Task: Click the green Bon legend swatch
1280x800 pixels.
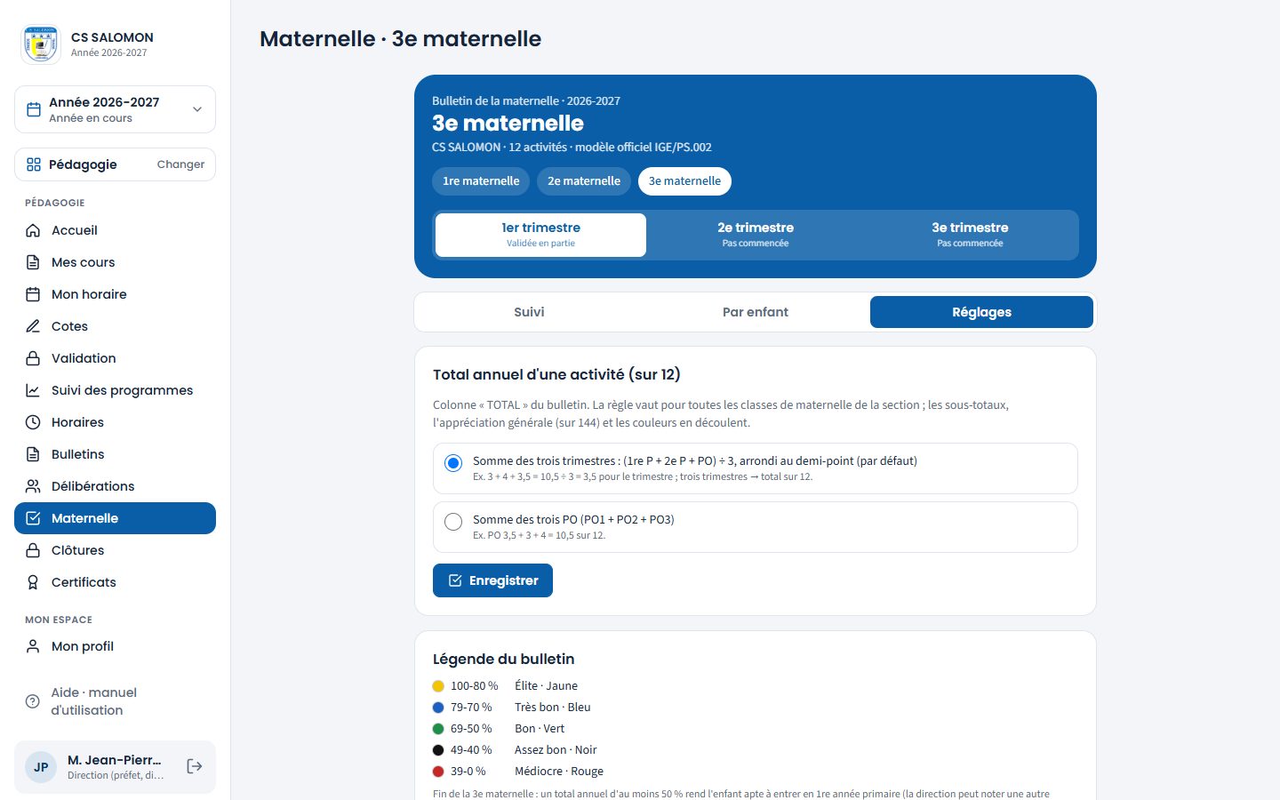Action: 438,729
